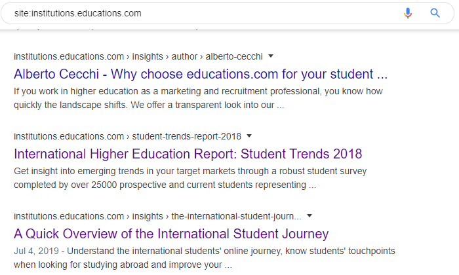Open dropdown arrow next to student-trends-report-2018
Image resolution: width=459 pixels, height=275 pixels.
click(x=249, y=136)
